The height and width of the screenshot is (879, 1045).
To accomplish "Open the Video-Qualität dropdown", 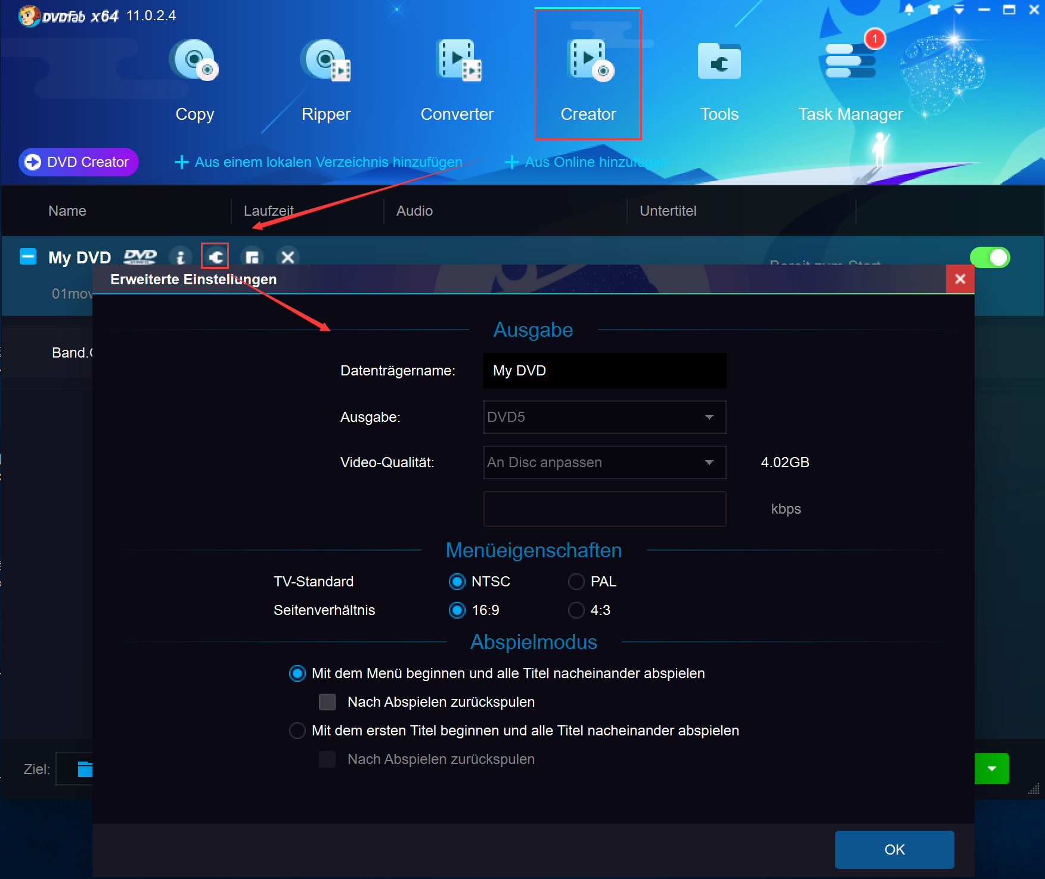I will click(604, 462).
